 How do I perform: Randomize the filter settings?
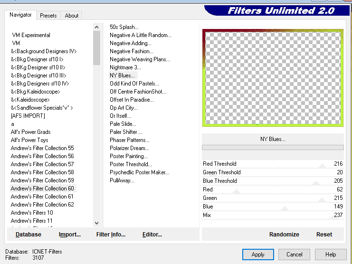pyautogui.click(x=284, y=235)
